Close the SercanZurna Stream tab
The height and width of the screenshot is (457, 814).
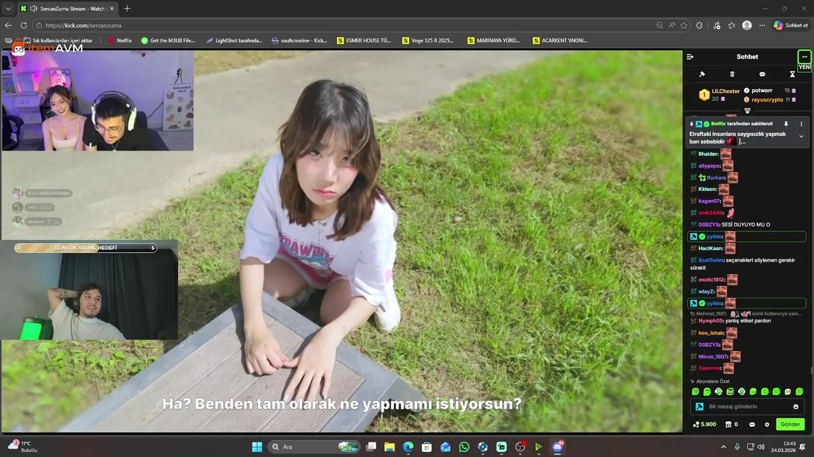[112, 9]
